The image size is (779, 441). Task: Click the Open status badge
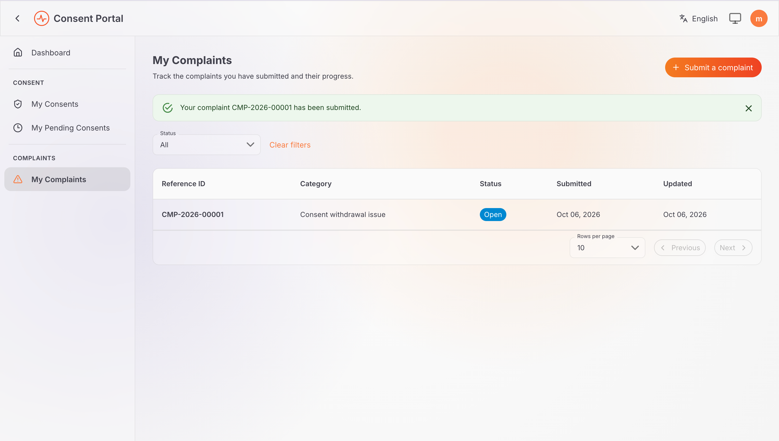[493, 215]
